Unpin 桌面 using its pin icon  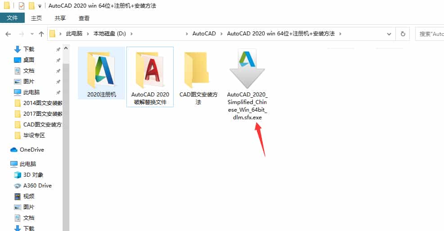[x=58, y=60]
